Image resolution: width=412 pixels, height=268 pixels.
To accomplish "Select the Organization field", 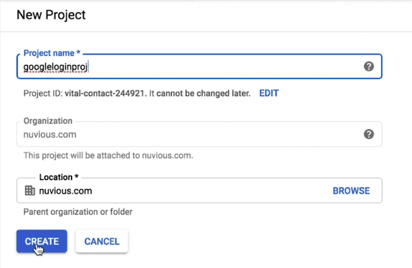I will tap(190, 134).
